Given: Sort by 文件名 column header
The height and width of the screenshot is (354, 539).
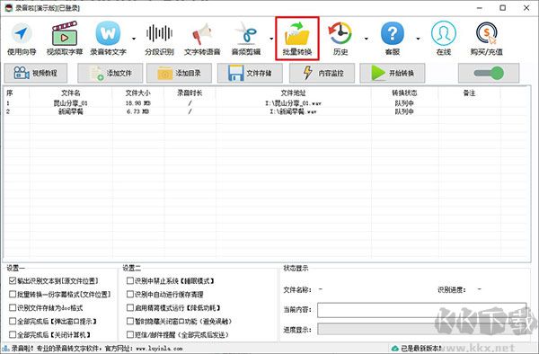Looking at the screenshot, I should pyautogui.click(x=70, y=93).
